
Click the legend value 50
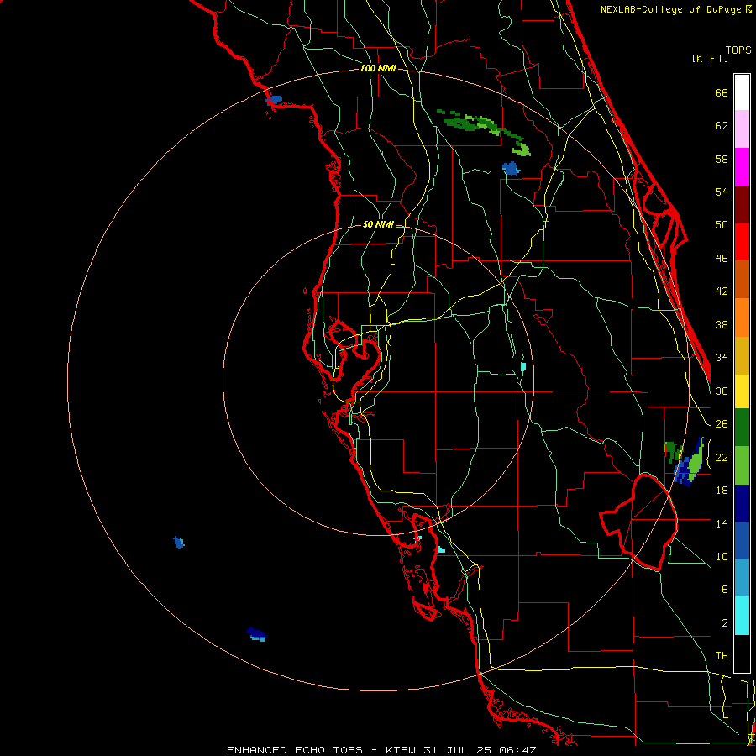pyautogui.click(x=722, y=225)
